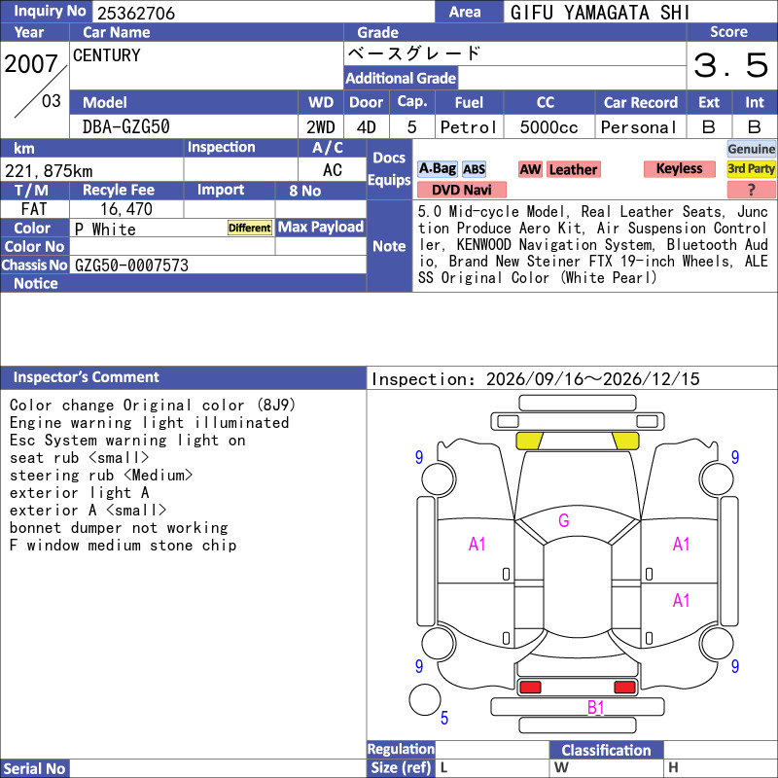Screen dimensions: 778x778
Task: Select the Keyless equipment badge
Action: [x=679, y=168]
